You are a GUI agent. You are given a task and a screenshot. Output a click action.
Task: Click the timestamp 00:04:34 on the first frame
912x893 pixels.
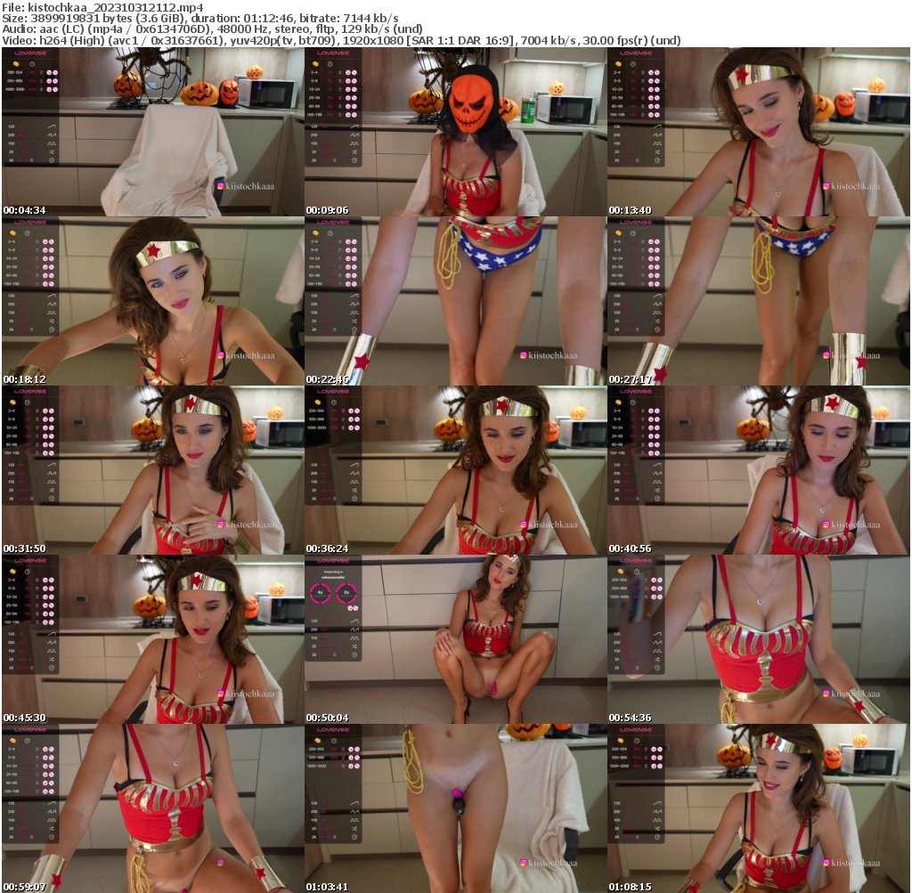[25, 207]
